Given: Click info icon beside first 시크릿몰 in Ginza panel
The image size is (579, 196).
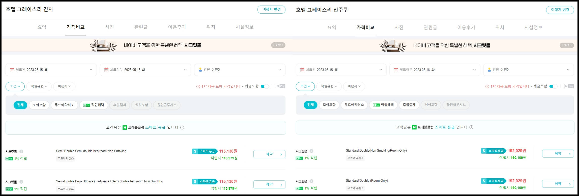Looking at the screenshot, I should pos(21,152).
